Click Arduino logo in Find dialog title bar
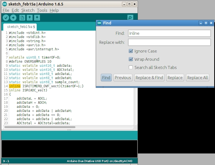This screenshot has width=215, height=165. pos(99,23)
